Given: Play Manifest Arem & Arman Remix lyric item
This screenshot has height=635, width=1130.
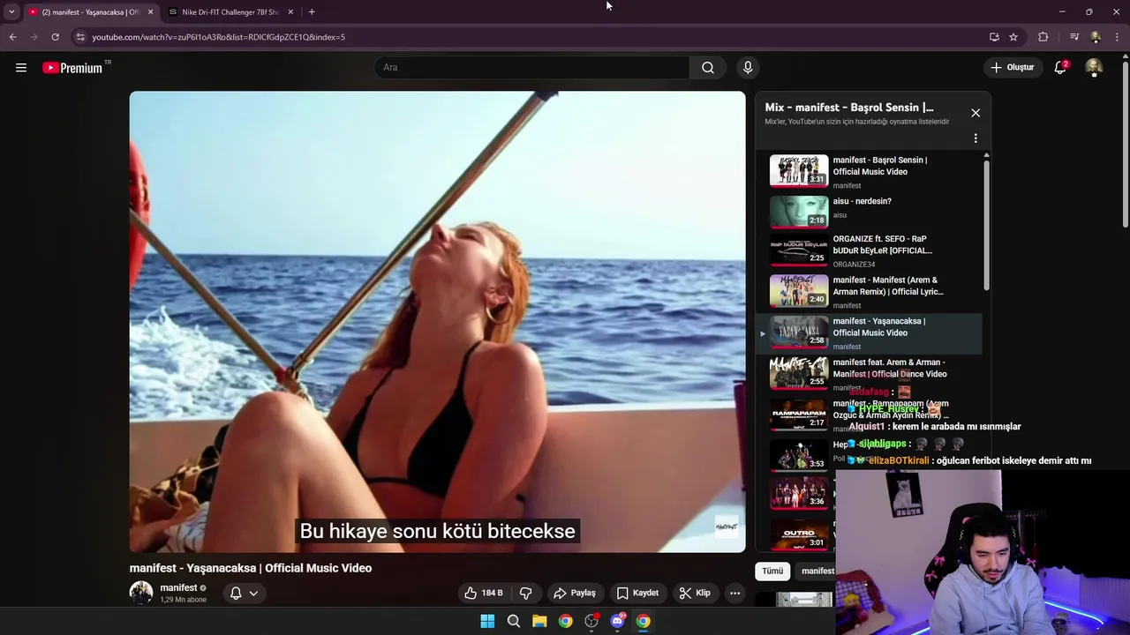Looking at the screenshot, I should [x=870, y=293].
